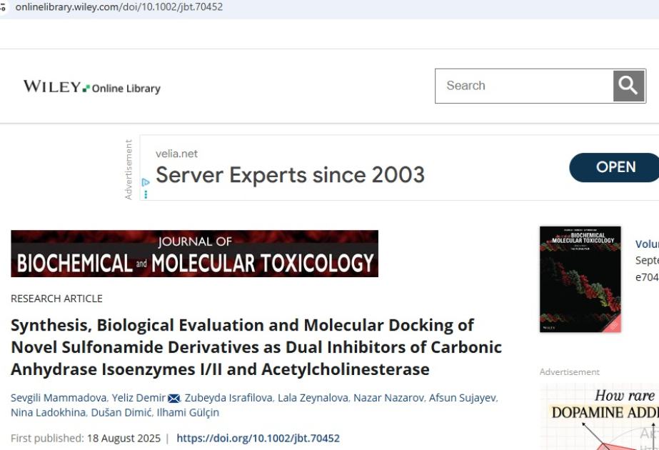Click the dopamine sidebar advertisement image

pyautogui.click(x=599, y=416)
